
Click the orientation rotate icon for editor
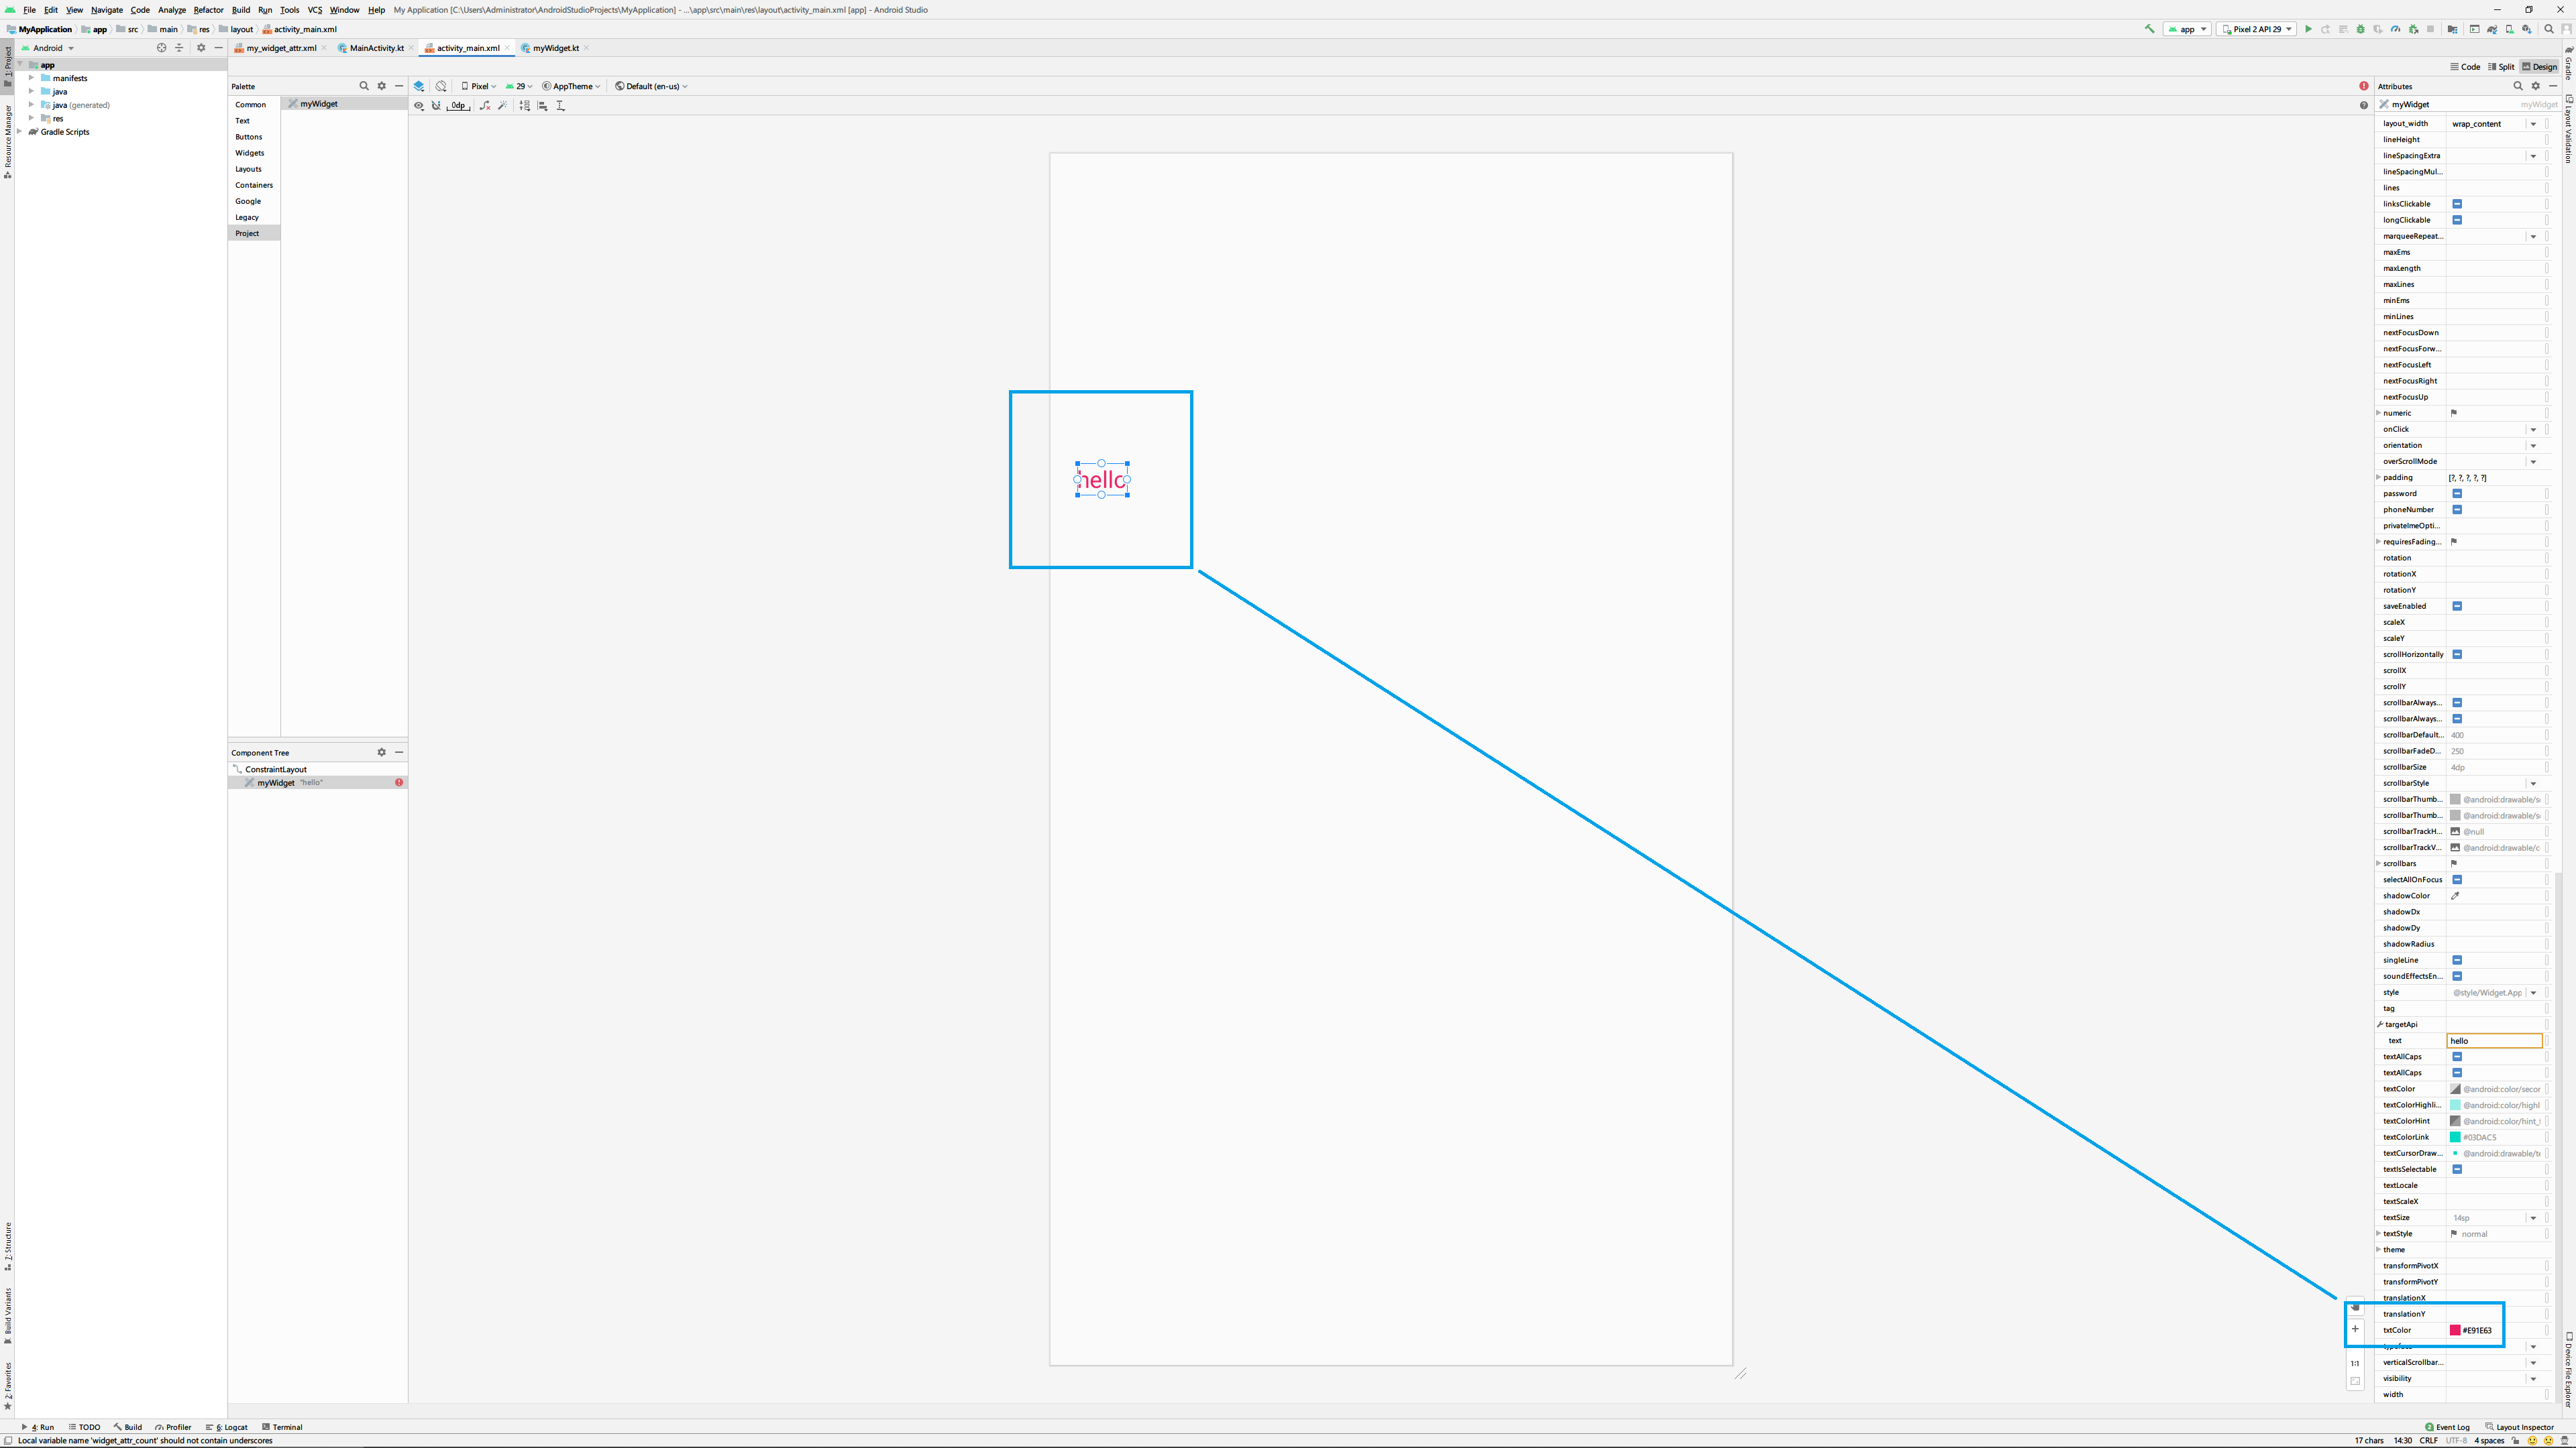point(441,86)
